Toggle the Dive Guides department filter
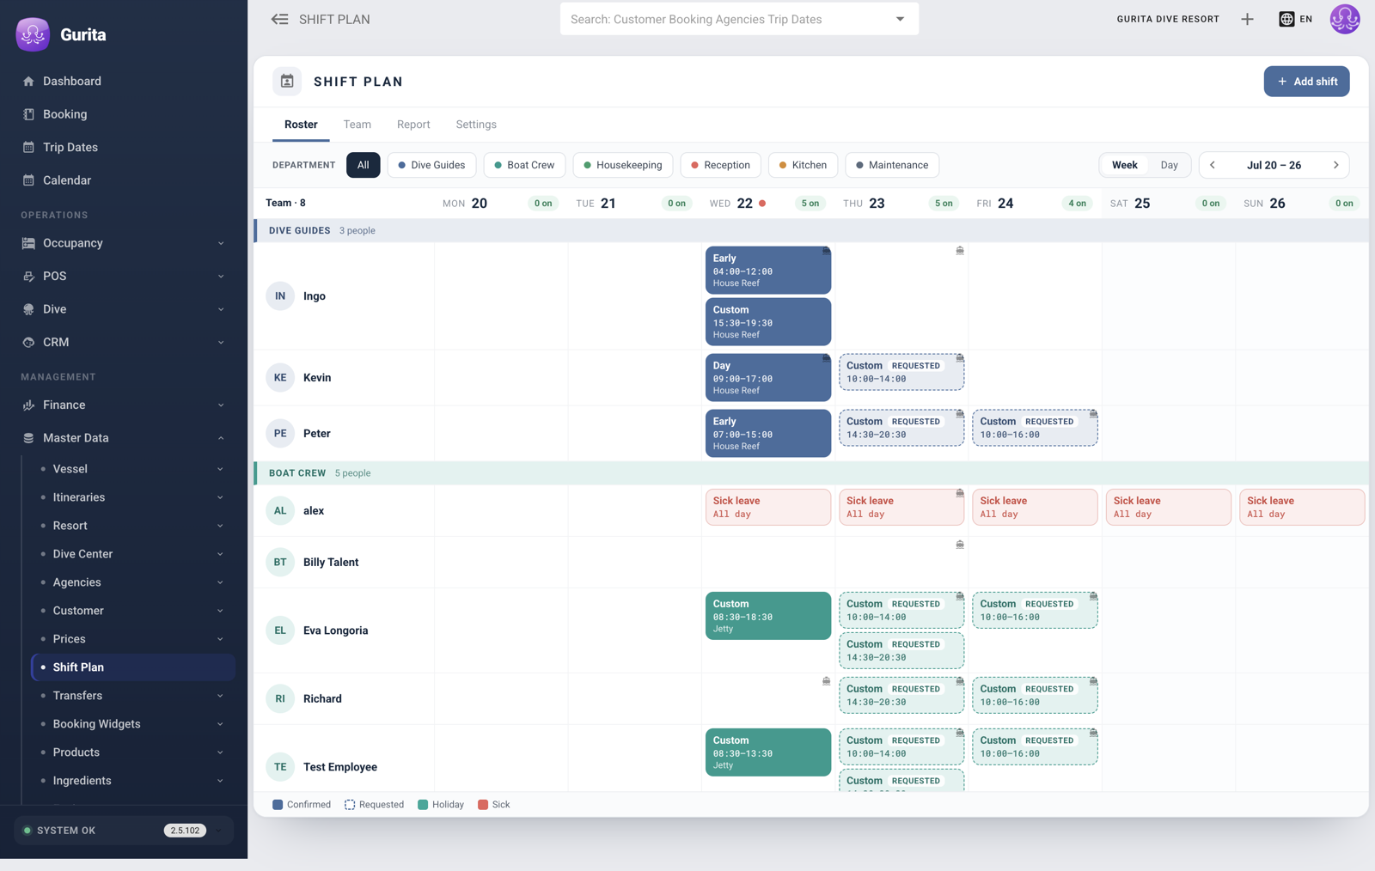The image size is (1375, 871). coord(431,165)
